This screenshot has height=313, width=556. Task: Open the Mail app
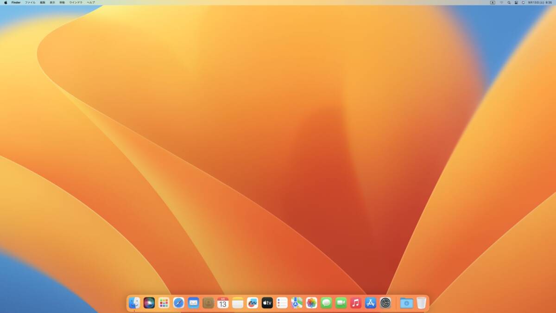point(194,303)
